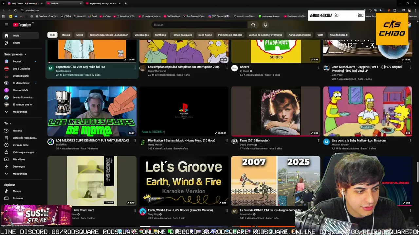Play the 2007 vs 2025 games thumbnail
The height and width of the screenshot is (235, 419).
pos(276,181)
